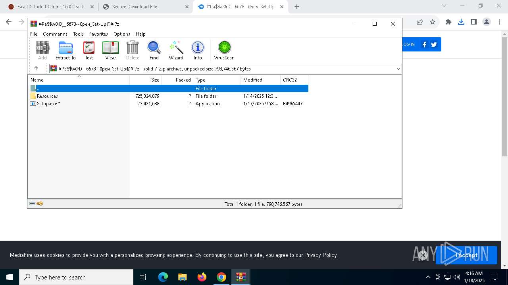508x285 pixels.
Task: Select the Resources folder row
Action: [x=168, y=96]
